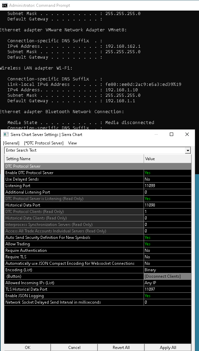Click the Apply All button

coord(168,347)
